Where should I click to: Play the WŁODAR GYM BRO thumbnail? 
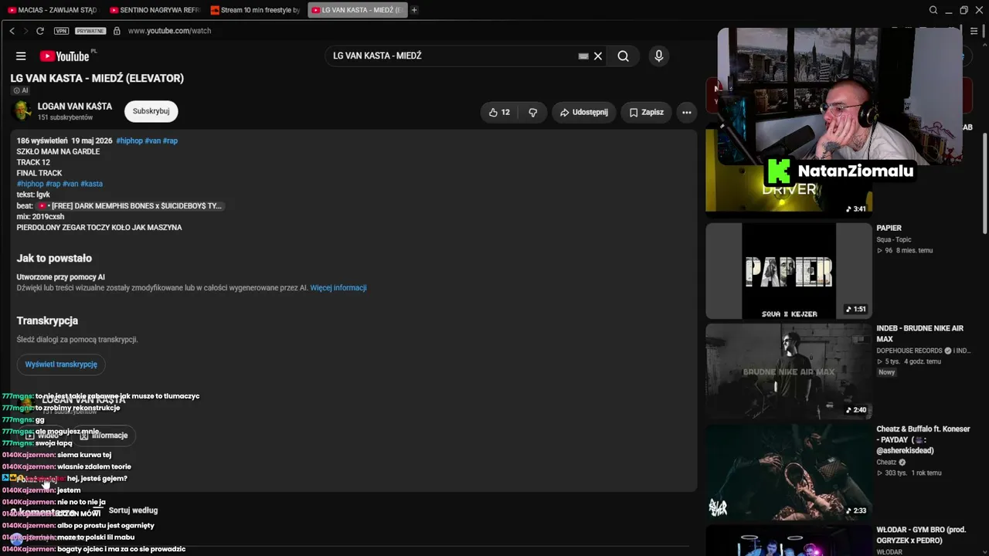click(x=788, y=541)
